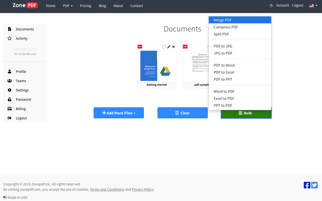Toggle the green Bulk dropdown button
The image size is (322, 201).
coord(246,113)
